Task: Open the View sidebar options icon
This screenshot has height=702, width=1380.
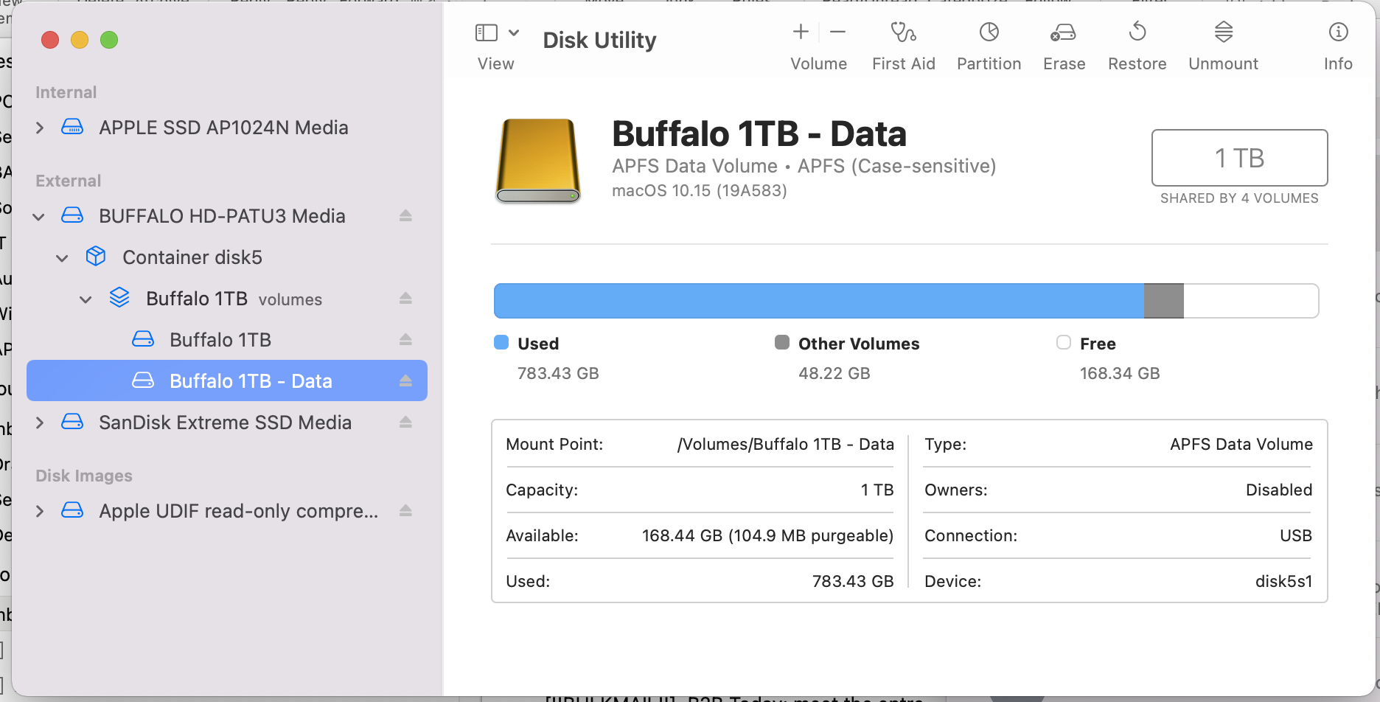Action: 487,32
